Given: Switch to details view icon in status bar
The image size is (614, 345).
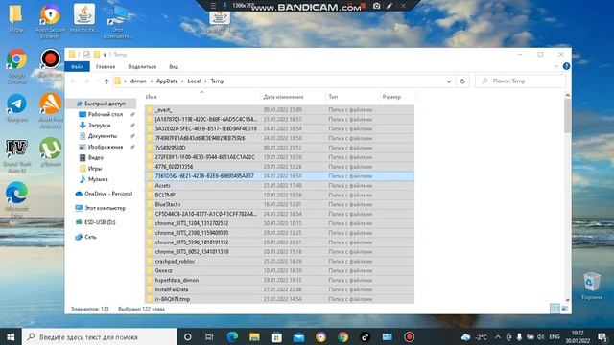Looking at the screenshot, I should (555, 309).
